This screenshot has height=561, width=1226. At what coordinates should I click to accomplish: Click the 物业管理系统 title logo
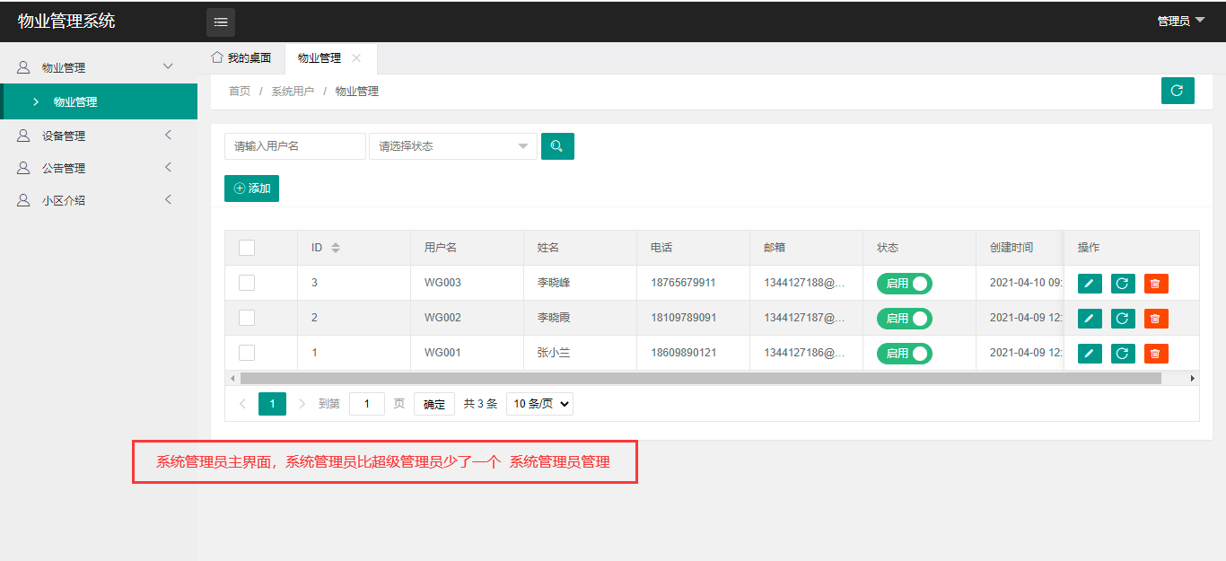click(66, 21)
